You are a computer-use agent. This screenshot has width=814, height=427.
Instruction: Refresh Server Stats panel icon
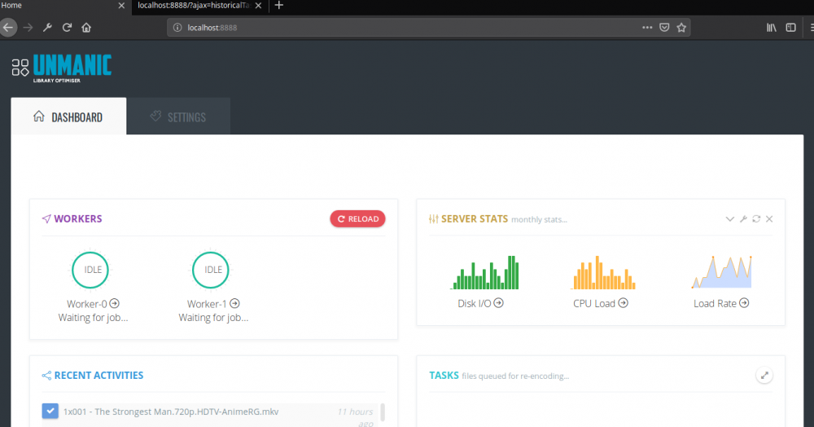(756, 219)
